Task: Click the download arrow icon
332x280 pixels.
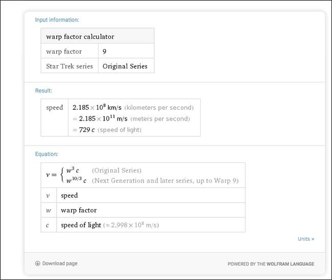Action: [x=37, y=264]
